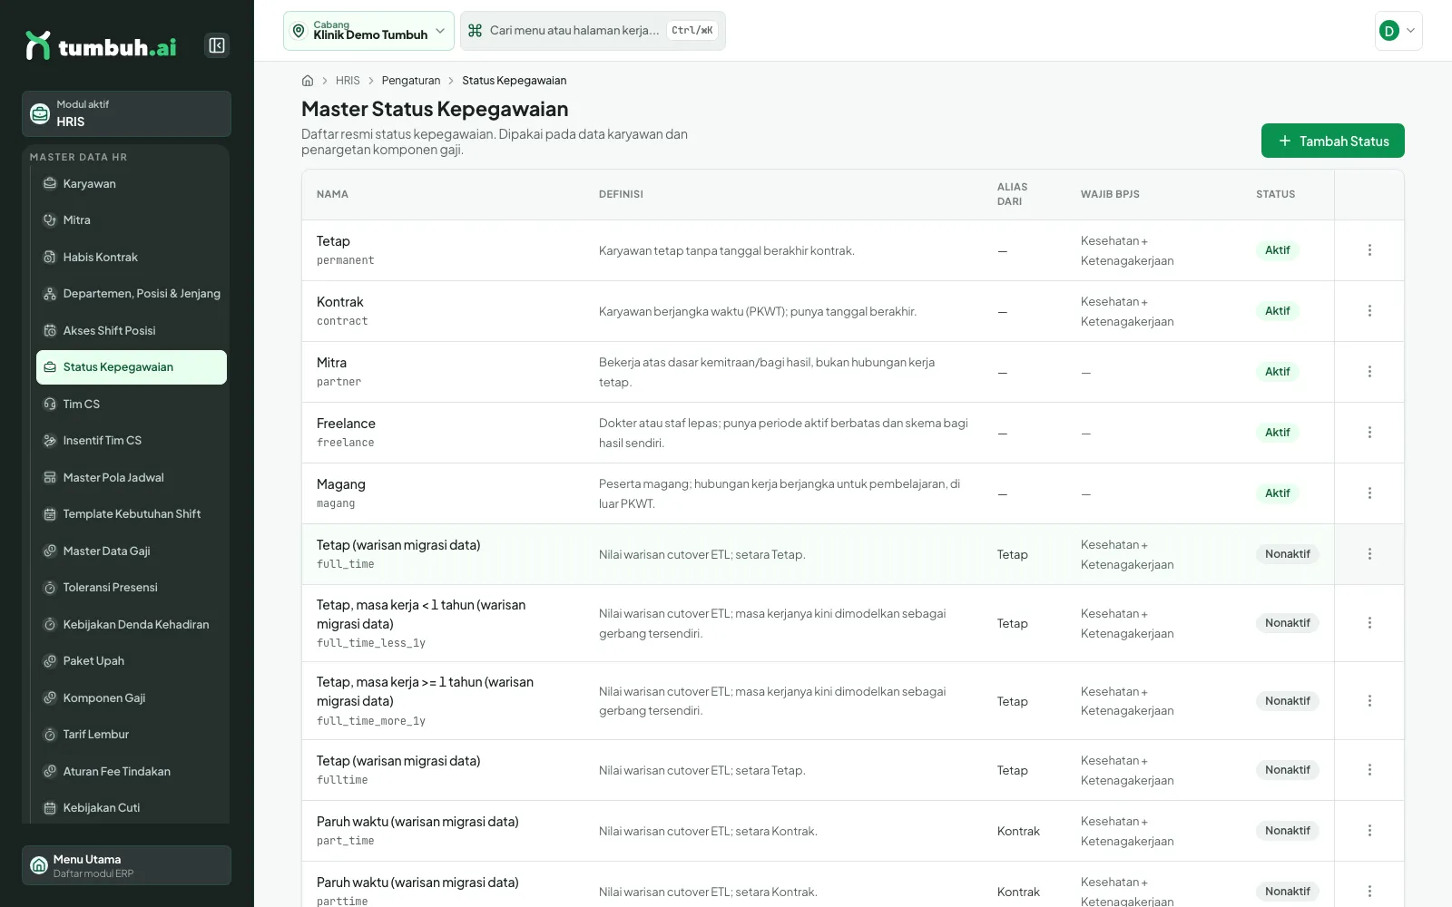Click Pengaturan breadcrumb link
The height and width of the screenshot is (907, 1452).
411,81
